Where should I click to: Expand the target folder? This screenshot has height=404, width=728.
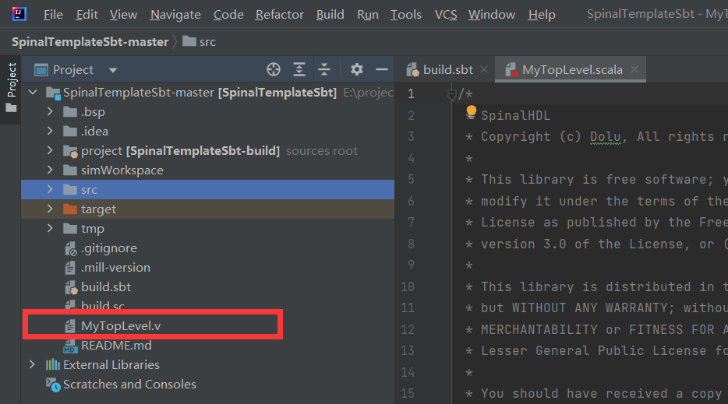(50, 209)
